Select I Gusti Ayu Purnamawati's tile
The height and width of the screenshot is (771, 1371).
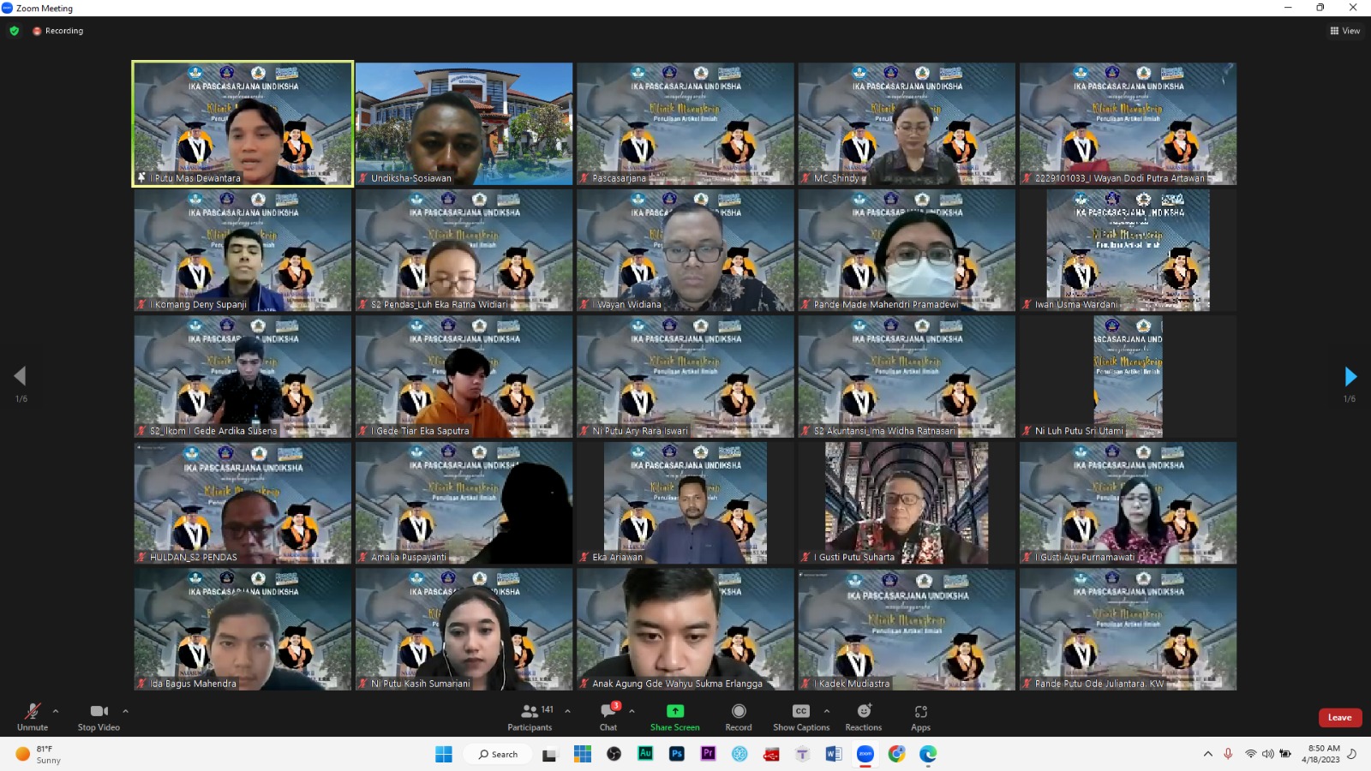click(x=1128, y=502)
